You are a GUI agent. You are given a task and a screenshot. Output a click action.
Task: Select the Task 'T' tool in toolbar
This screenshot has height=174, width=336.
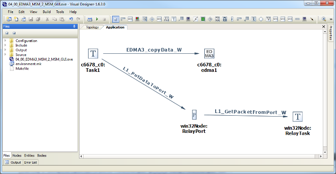(174, 19)
